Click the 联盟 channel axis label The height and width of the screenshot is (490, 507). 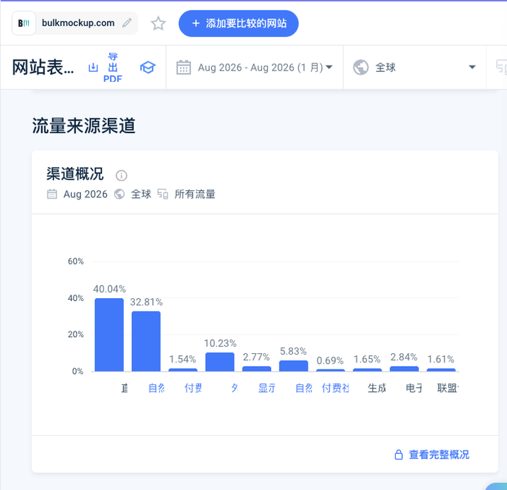click(448, 388)
